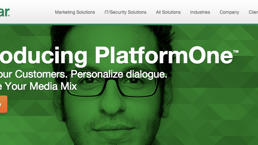Open the Company navigation item

229,12
